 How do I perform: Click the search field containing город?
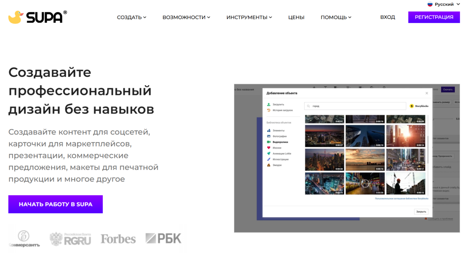click(x=355, y=106)
